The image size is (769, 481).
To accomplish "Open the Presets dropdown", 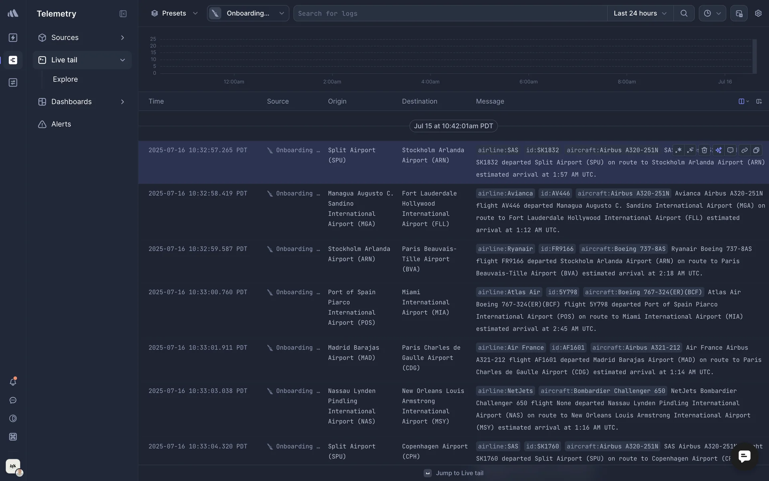I will 174,13.
